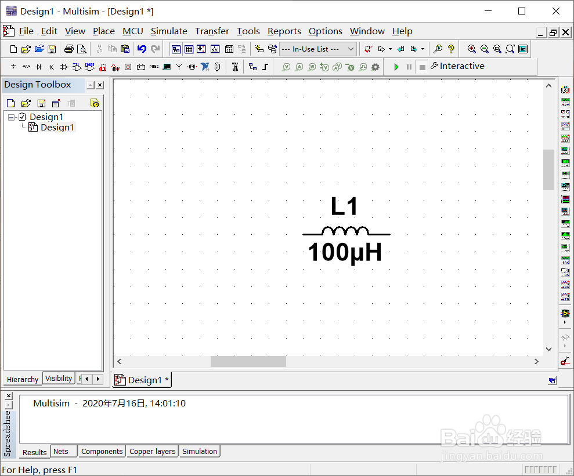
Task: Place an Electromechanical motor component
Action: (192, 67)
